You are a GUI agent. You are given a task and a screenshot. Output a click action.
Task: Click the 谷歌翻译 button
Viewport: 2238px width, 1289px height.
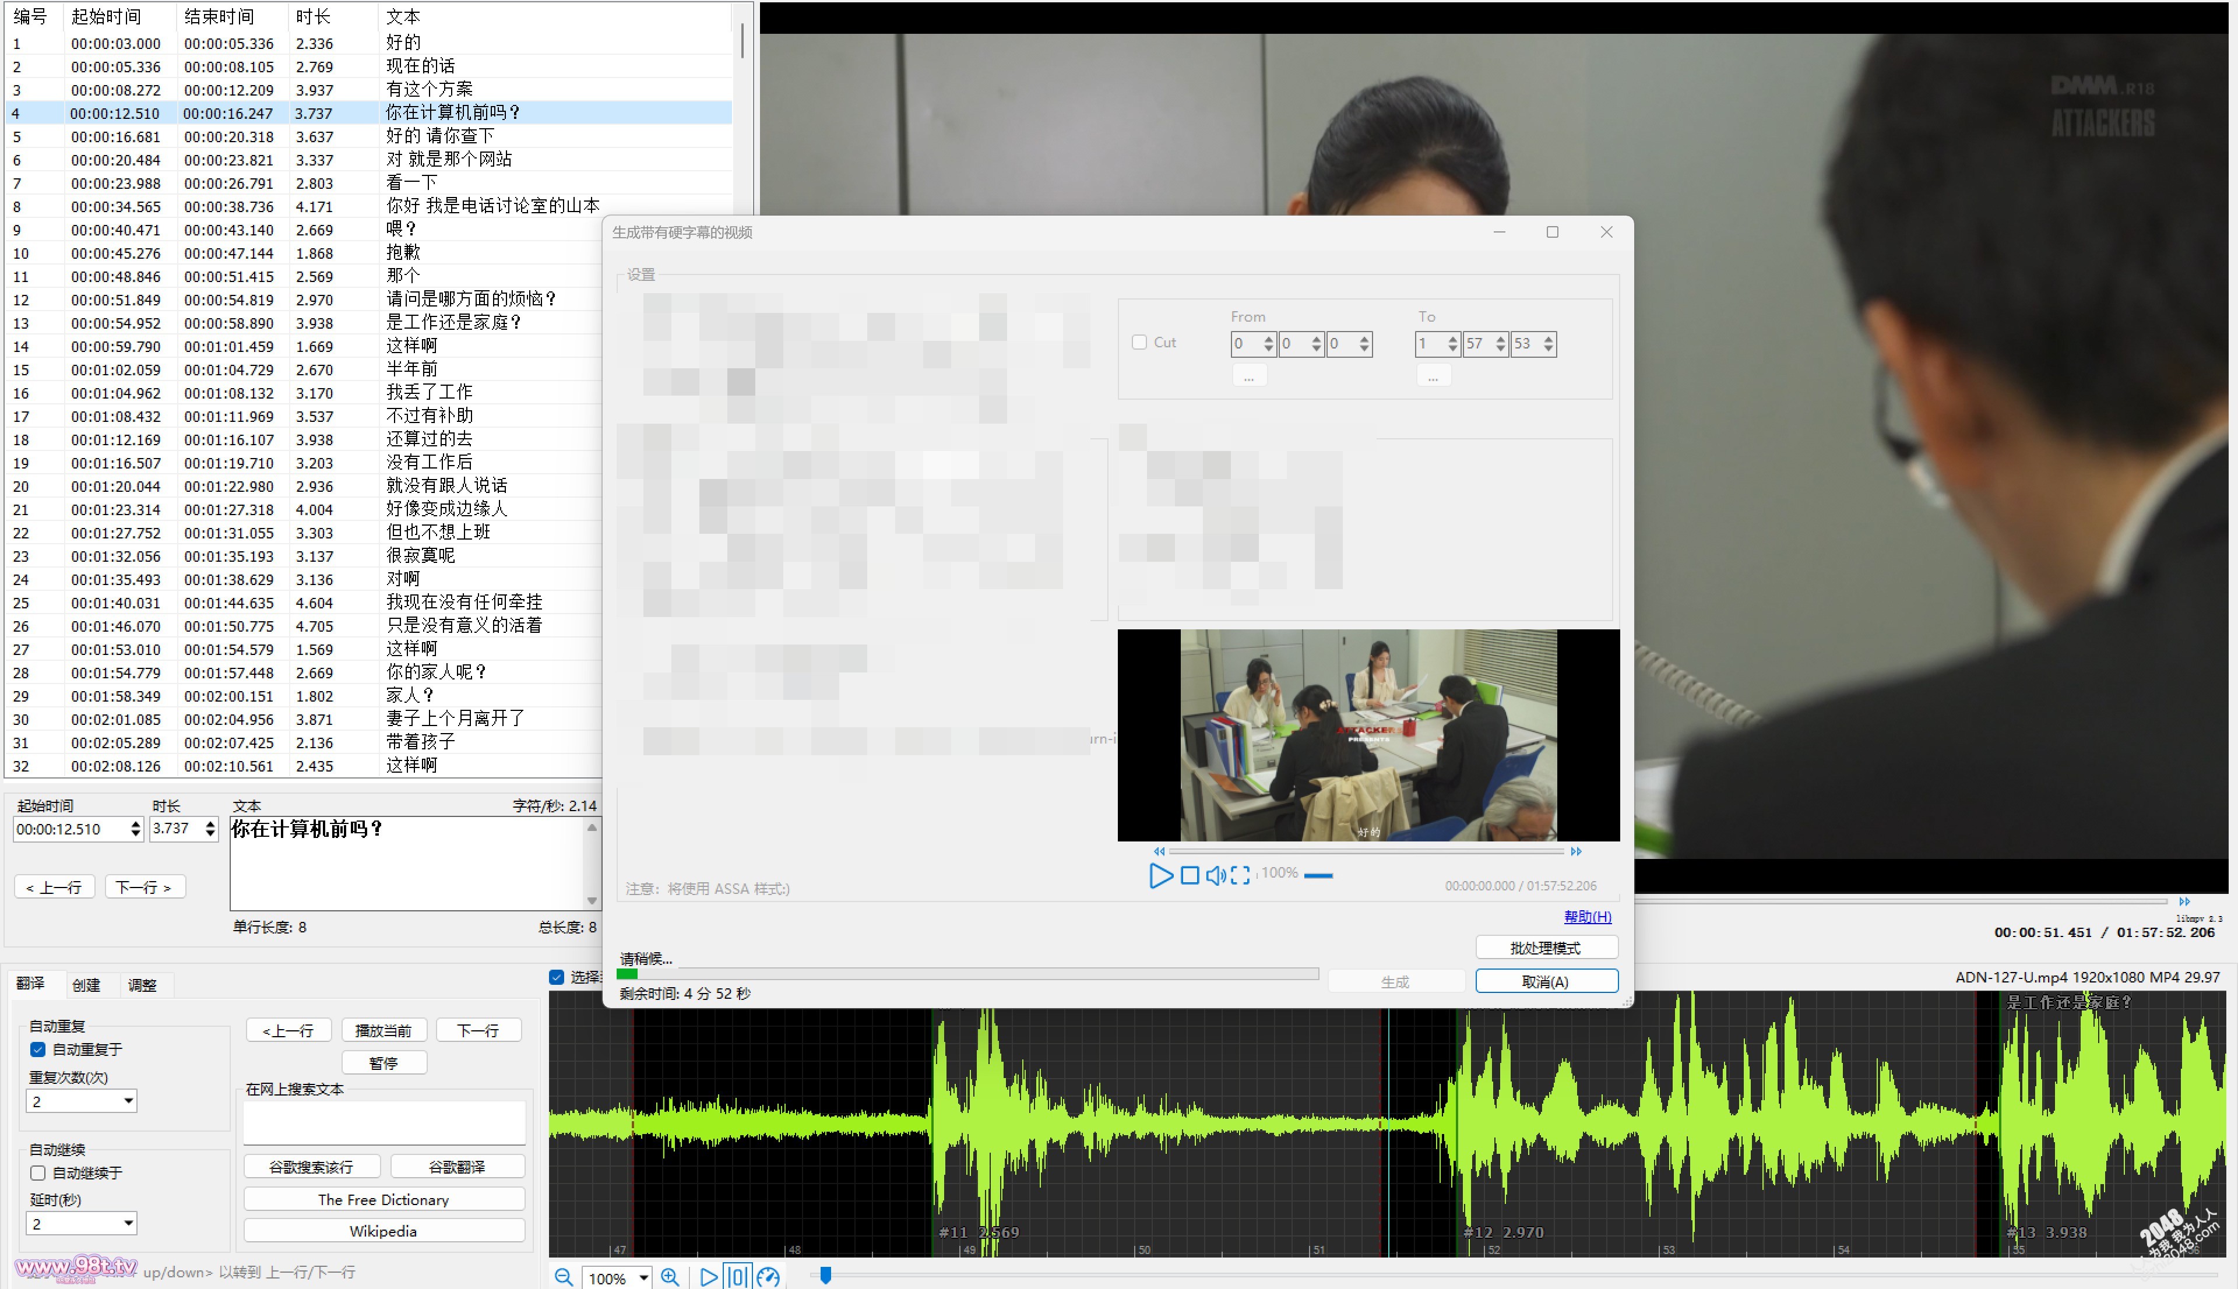(457, 1167)
